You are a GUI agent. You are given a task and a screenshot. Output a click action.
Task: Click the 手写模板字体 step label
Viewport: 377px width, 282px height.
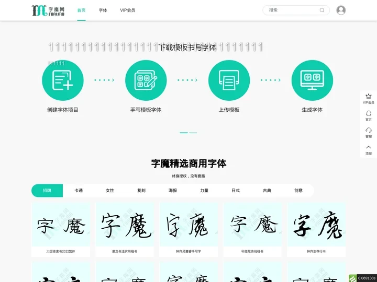tap(146, 110)
